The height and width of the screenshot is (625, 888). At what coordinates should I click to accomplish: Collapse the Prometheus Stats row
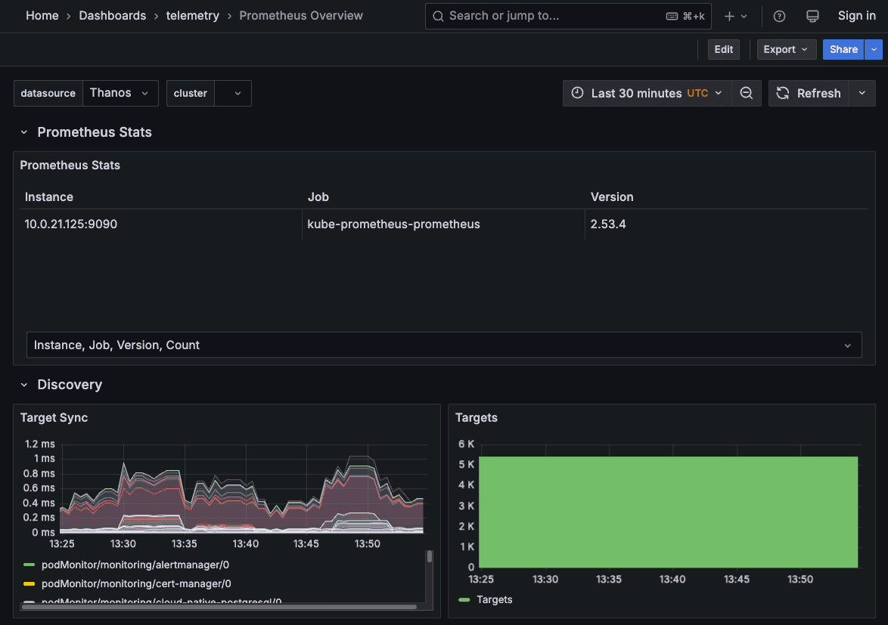23,132
